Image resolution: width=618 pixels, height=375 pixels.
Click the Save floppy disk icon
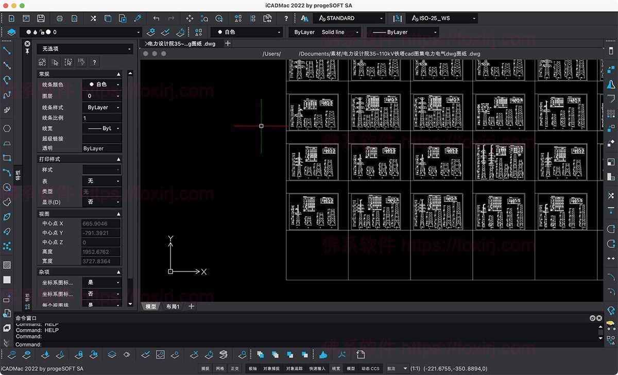pos(41,18)
